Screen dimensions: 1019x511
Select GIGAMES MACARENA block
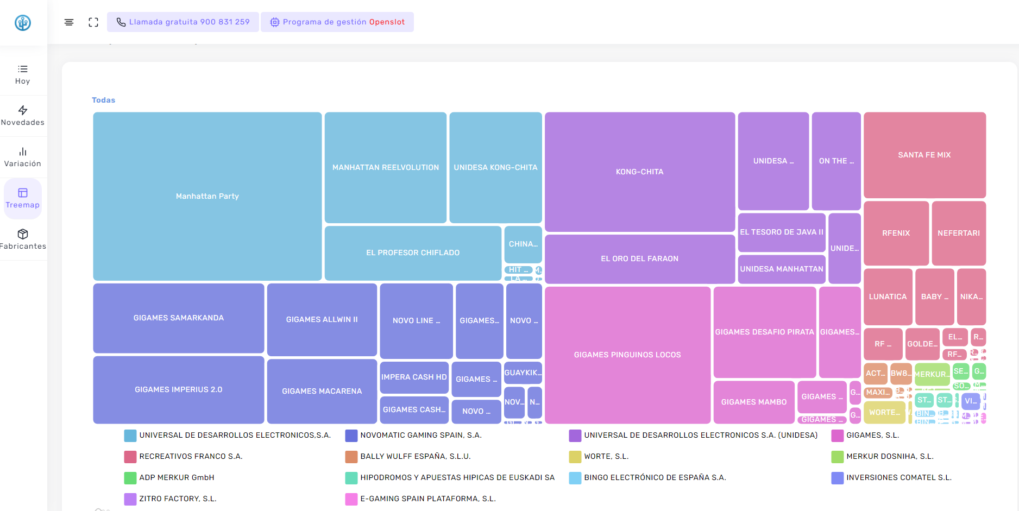[322, 392]
